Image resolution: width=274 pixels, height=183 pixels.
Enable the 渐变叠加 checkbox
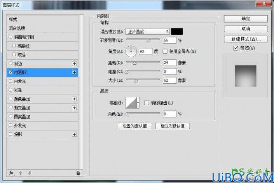pos(10,107)
